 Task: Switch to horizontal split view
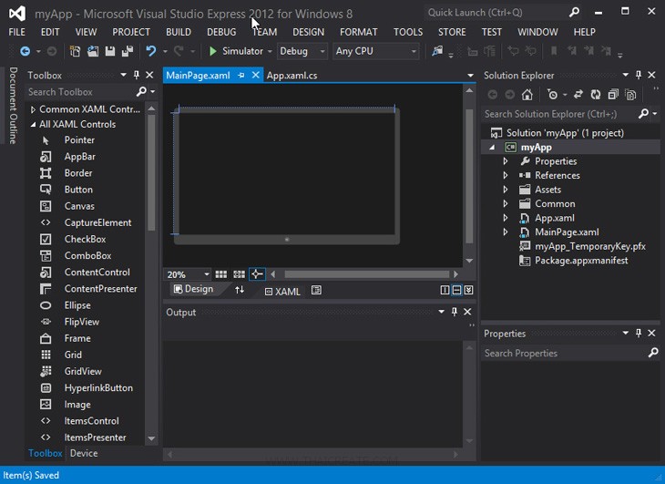pyautogui.click(x=456, y=290)
